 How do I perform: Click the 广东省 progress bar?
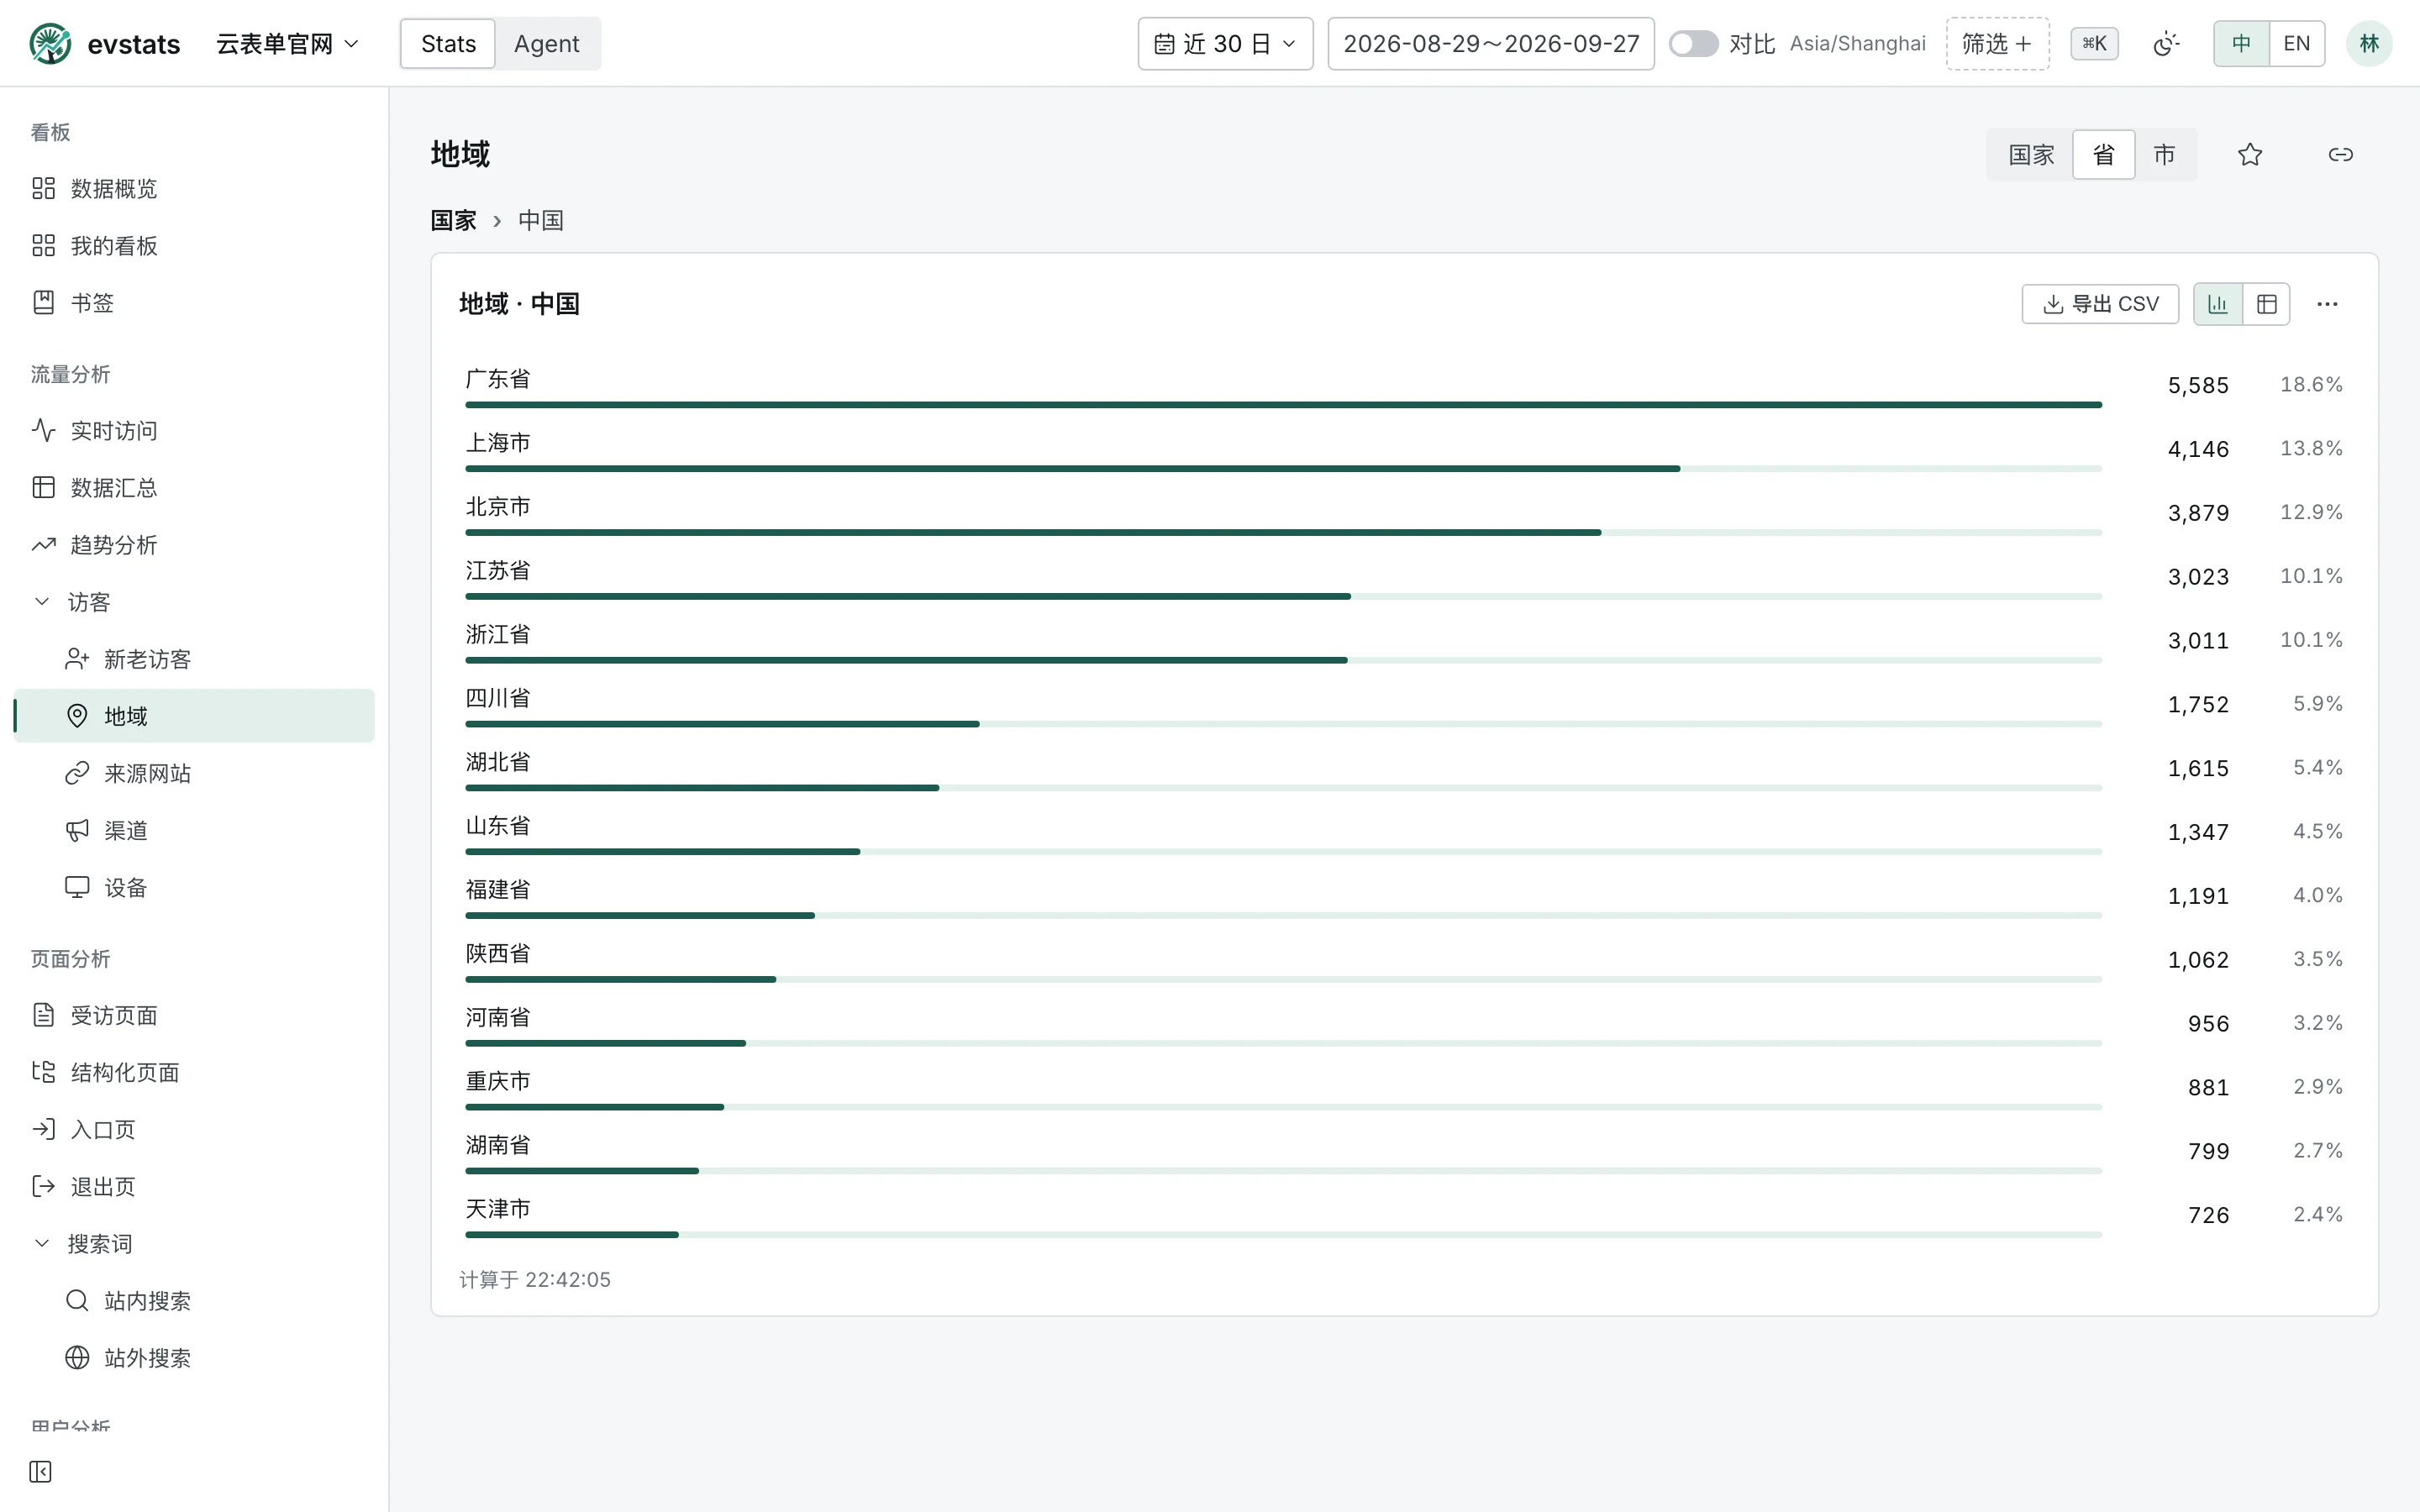click(1283, 405)
